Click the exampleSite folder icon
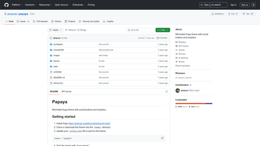Image resolution: width=260 pixels, height=146 pixels. [x=51, y=50]
